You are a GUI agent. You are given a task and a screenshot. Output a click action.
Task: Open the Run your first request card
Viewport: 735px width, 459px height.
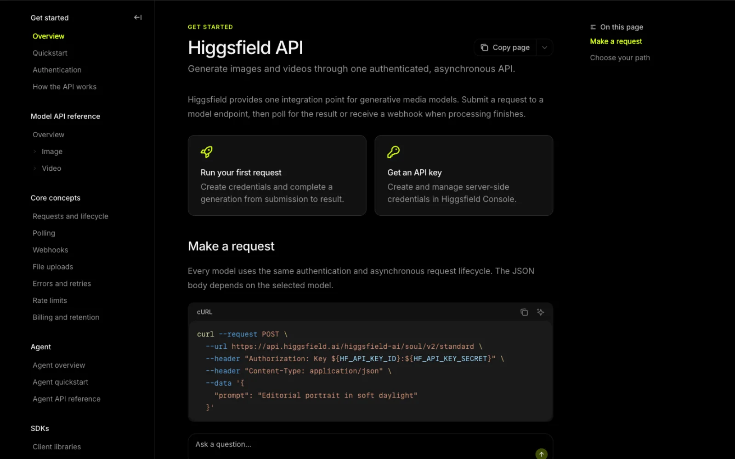click(277, 175)
